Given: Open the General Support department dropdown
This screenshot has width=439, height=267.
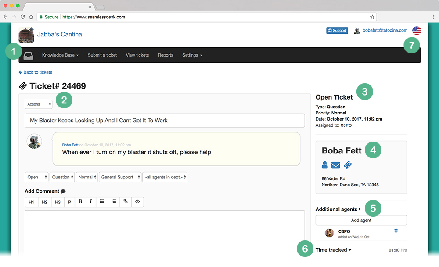Looking at the screenshot, I should click(120, 177).
